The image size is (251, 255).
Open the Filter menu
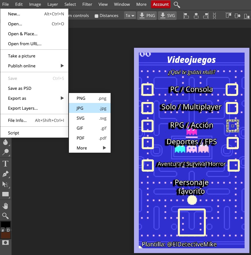point(87,4)
